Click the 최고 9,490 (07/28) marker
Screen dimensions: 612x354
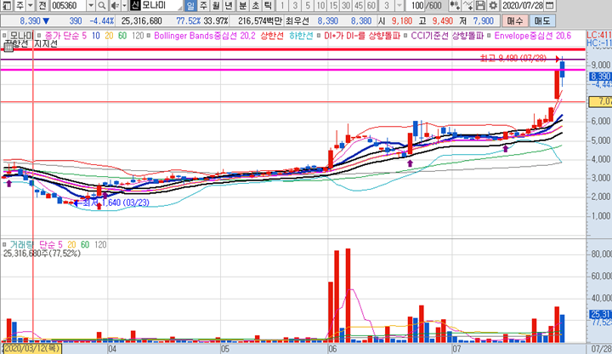(513, 59)
